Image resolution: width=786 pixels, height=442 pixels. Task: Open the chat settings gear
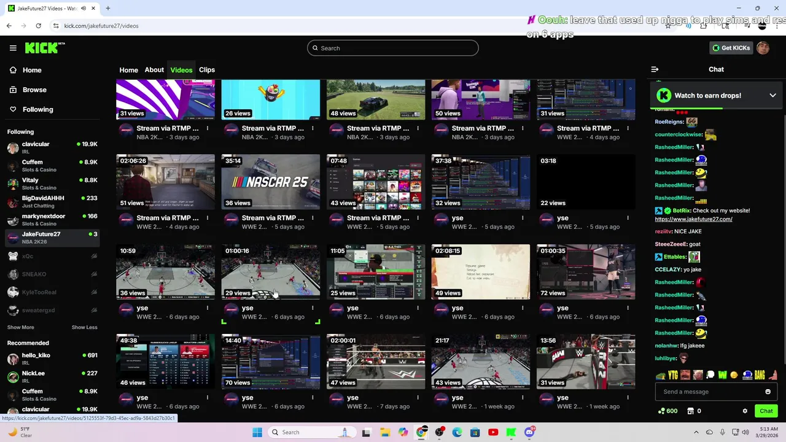pos(745,411)
